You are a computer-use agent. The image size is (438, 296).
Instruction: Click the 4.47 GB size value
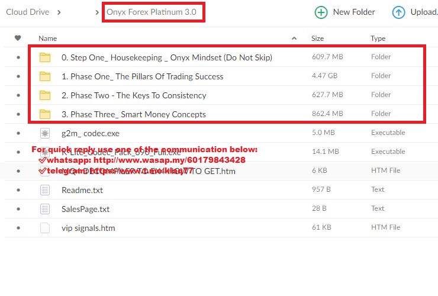click(324, 76)
